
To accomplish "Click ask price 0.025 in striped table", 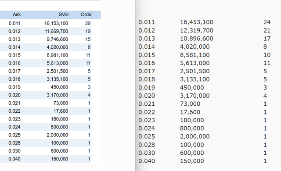I will (14, 135).
